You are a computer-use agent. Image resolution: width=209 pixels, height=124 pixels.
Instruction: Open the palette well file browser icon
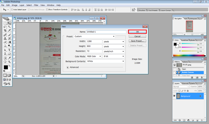click(134, 10)
